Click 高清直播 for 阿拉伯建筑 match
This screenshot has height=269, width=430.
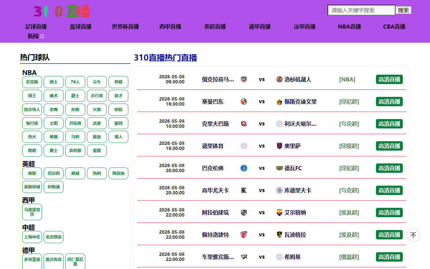[389, 213]
